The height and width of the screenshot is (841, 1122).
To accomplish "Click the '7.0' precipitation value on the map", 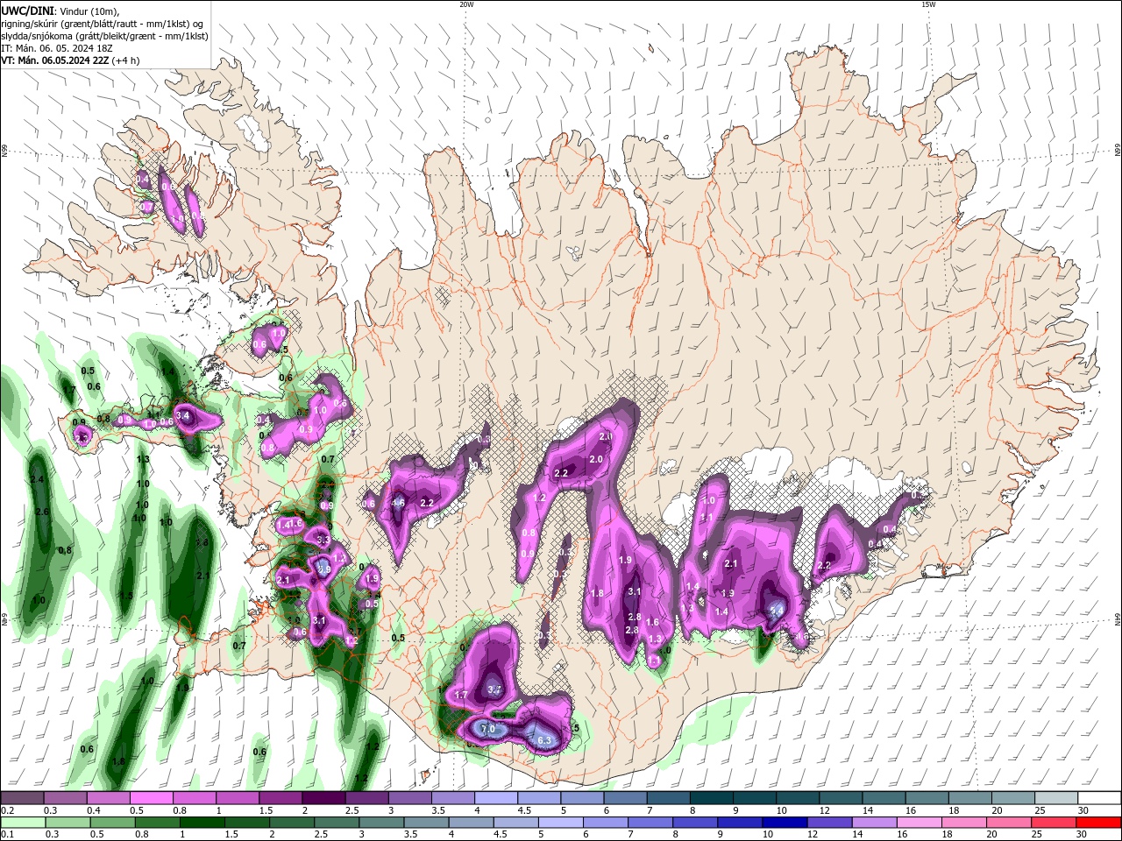I will (x=488, y=729).
